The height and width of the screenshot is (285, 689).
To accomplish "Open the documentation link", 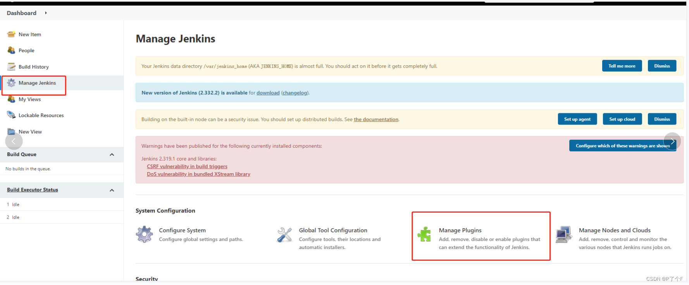I will tap(376, 119).
